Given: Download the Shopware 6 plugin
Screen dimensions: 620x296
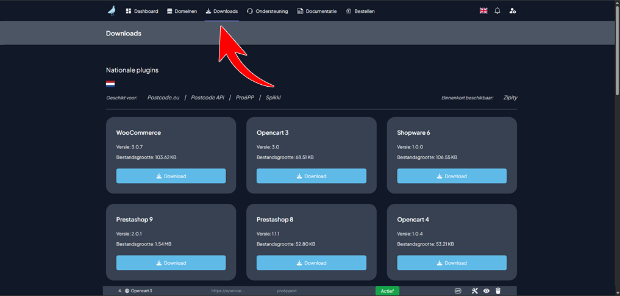Looking at the screenshot, I should [452, 176].
